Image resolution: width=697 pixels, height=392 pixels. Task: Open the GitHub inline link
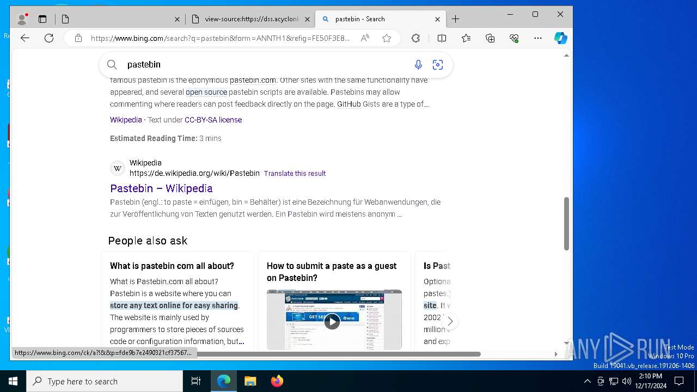(348, 104)
